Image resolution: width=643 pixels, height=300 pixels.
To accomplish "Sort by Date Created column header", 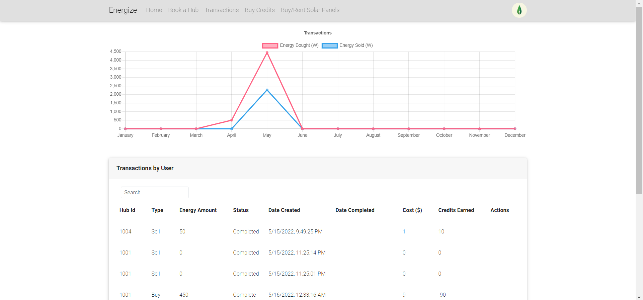I will pyautogui.click(x=284, y=210).
